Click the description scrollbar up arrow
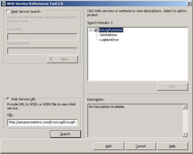193x154 pixels. [185, 107]
